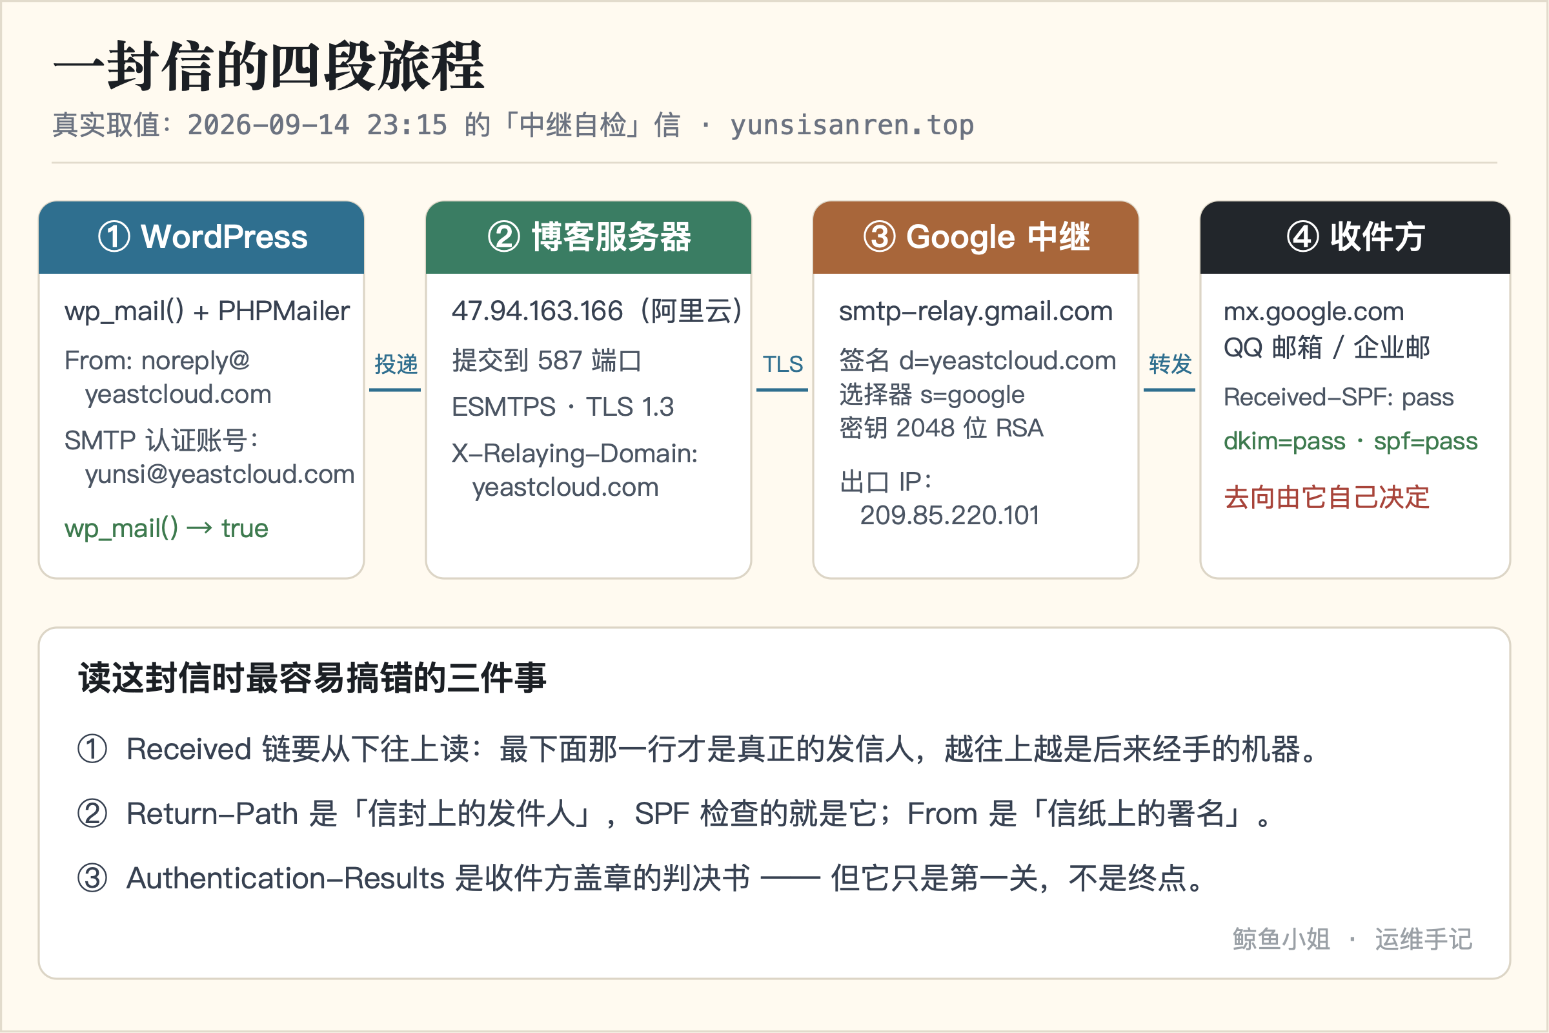
Task: Click the 投递 connector label
Action: coord(396,363)
